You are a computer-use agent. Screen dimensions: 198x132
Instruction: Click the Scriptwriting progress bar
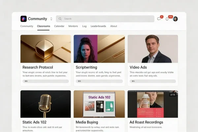99,81
